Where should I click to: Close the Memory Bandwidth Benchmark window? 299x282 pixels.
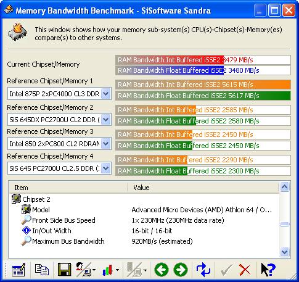(x=289, y=10)
